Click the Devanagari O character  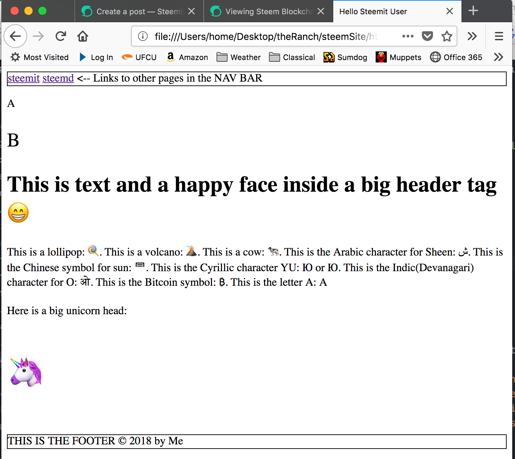[85, 282]
